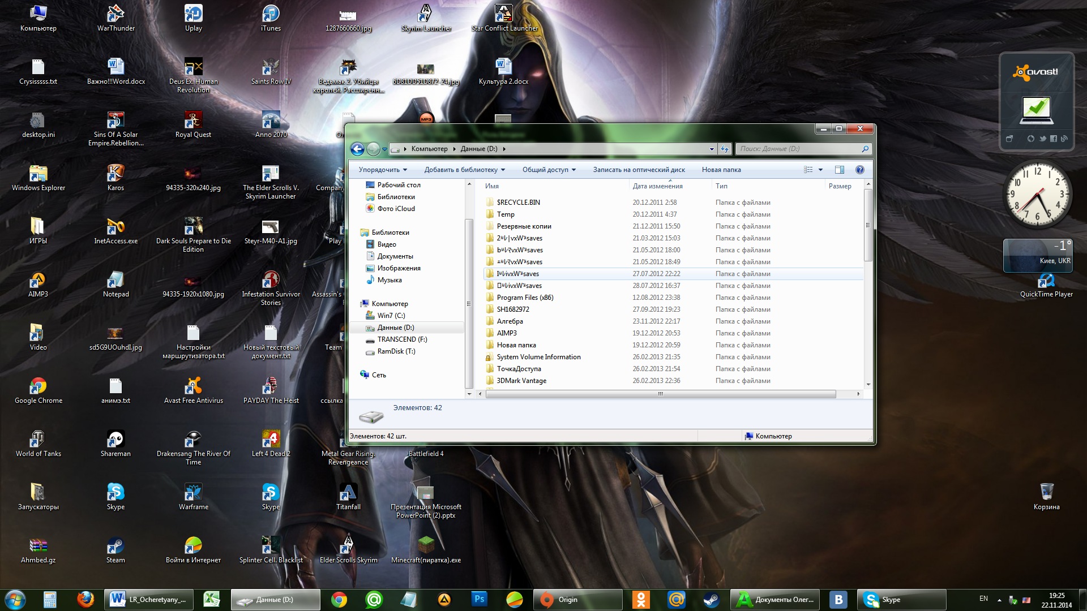Launch Anno 2070 from desktop
Image resolution: width=1087 pixels, height=611 pixels.
point(271,124)
